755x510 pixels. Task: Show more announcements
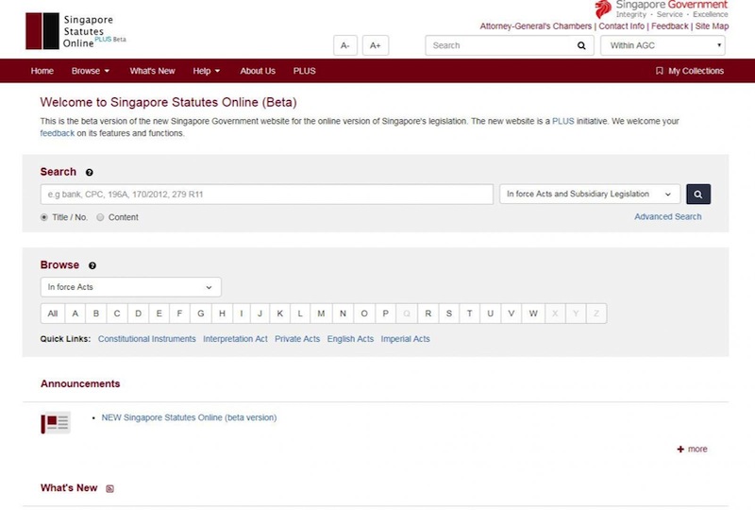pyautogui.click(x=692, y=449)
